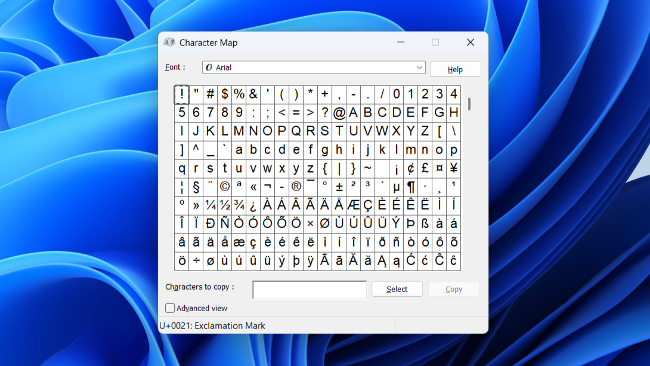Focus the Characters to copy field

309,289
